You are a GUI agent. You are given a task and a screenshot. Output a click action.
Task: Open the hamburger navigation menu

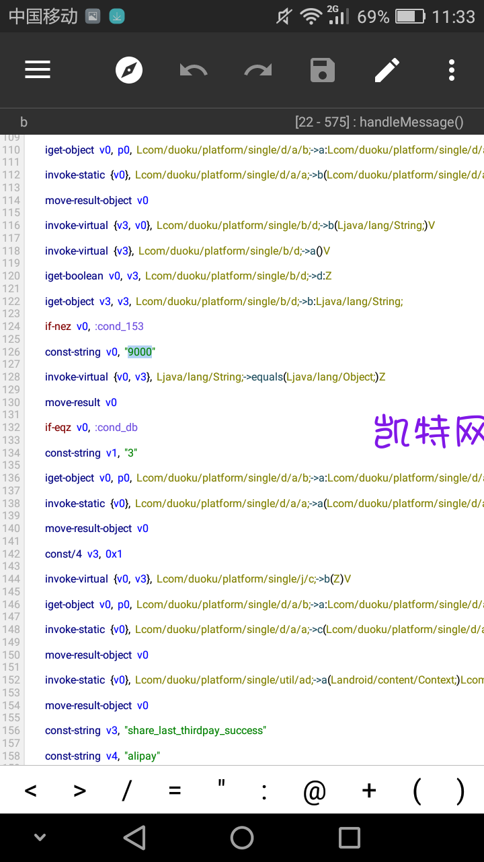point(38,70)
